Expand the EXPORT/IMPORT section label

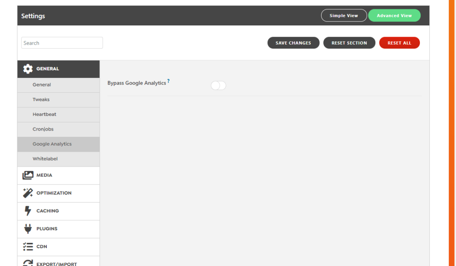57,264
